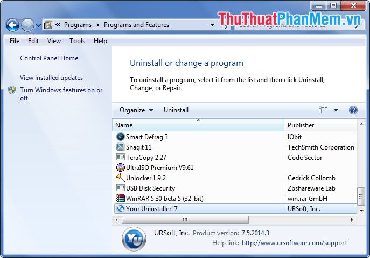Click the vertical scrollbar down arrow

point(361,211)
